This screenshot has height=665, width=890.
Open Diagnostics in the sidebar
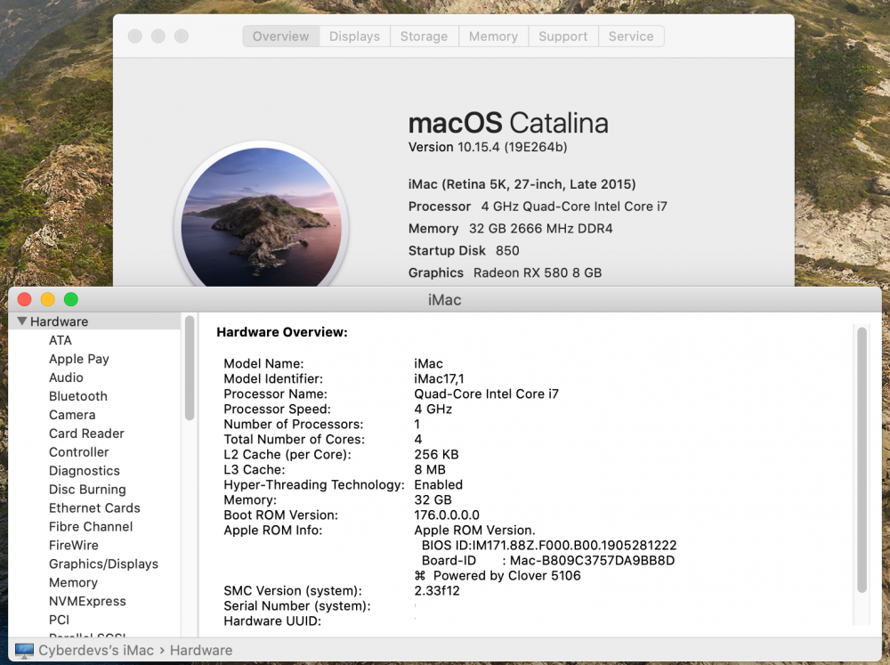pyautogui.click(x=85, y=471)
